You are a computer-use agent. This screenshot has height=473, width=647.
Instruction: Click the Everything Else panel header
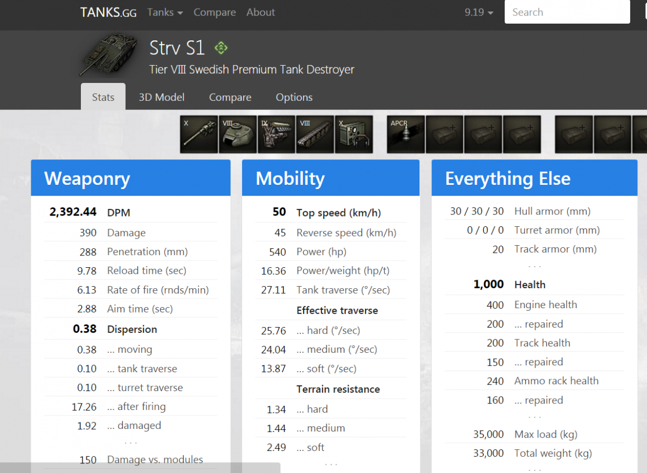click(x=534, y=178)
